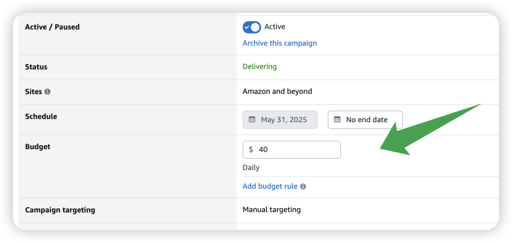Click the budget amount field showing 40

296,150
